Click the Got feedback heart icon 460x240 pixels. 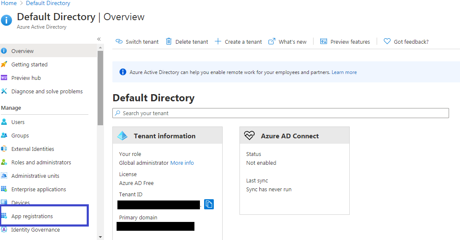tap(387, 41)
